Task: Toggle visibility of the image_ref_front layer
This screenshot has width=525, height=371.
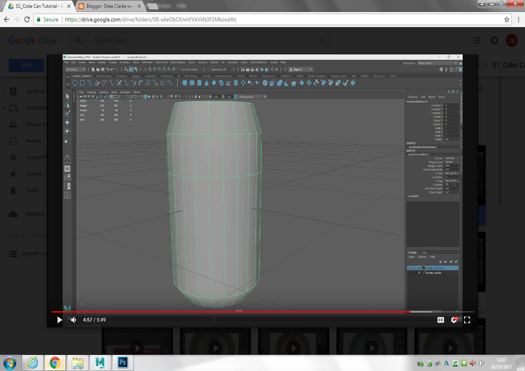Action: [x=409, y=268]
